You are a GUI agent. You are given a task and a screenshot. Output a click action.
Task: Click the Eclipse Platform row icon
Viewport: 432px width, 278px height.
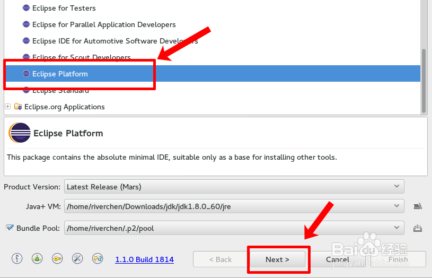[26, 73]
